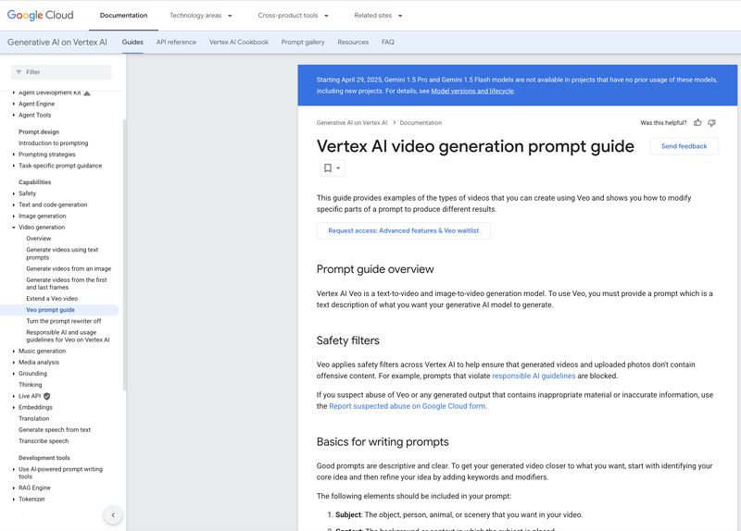Collapse the Video generation section

pos(14,228)
